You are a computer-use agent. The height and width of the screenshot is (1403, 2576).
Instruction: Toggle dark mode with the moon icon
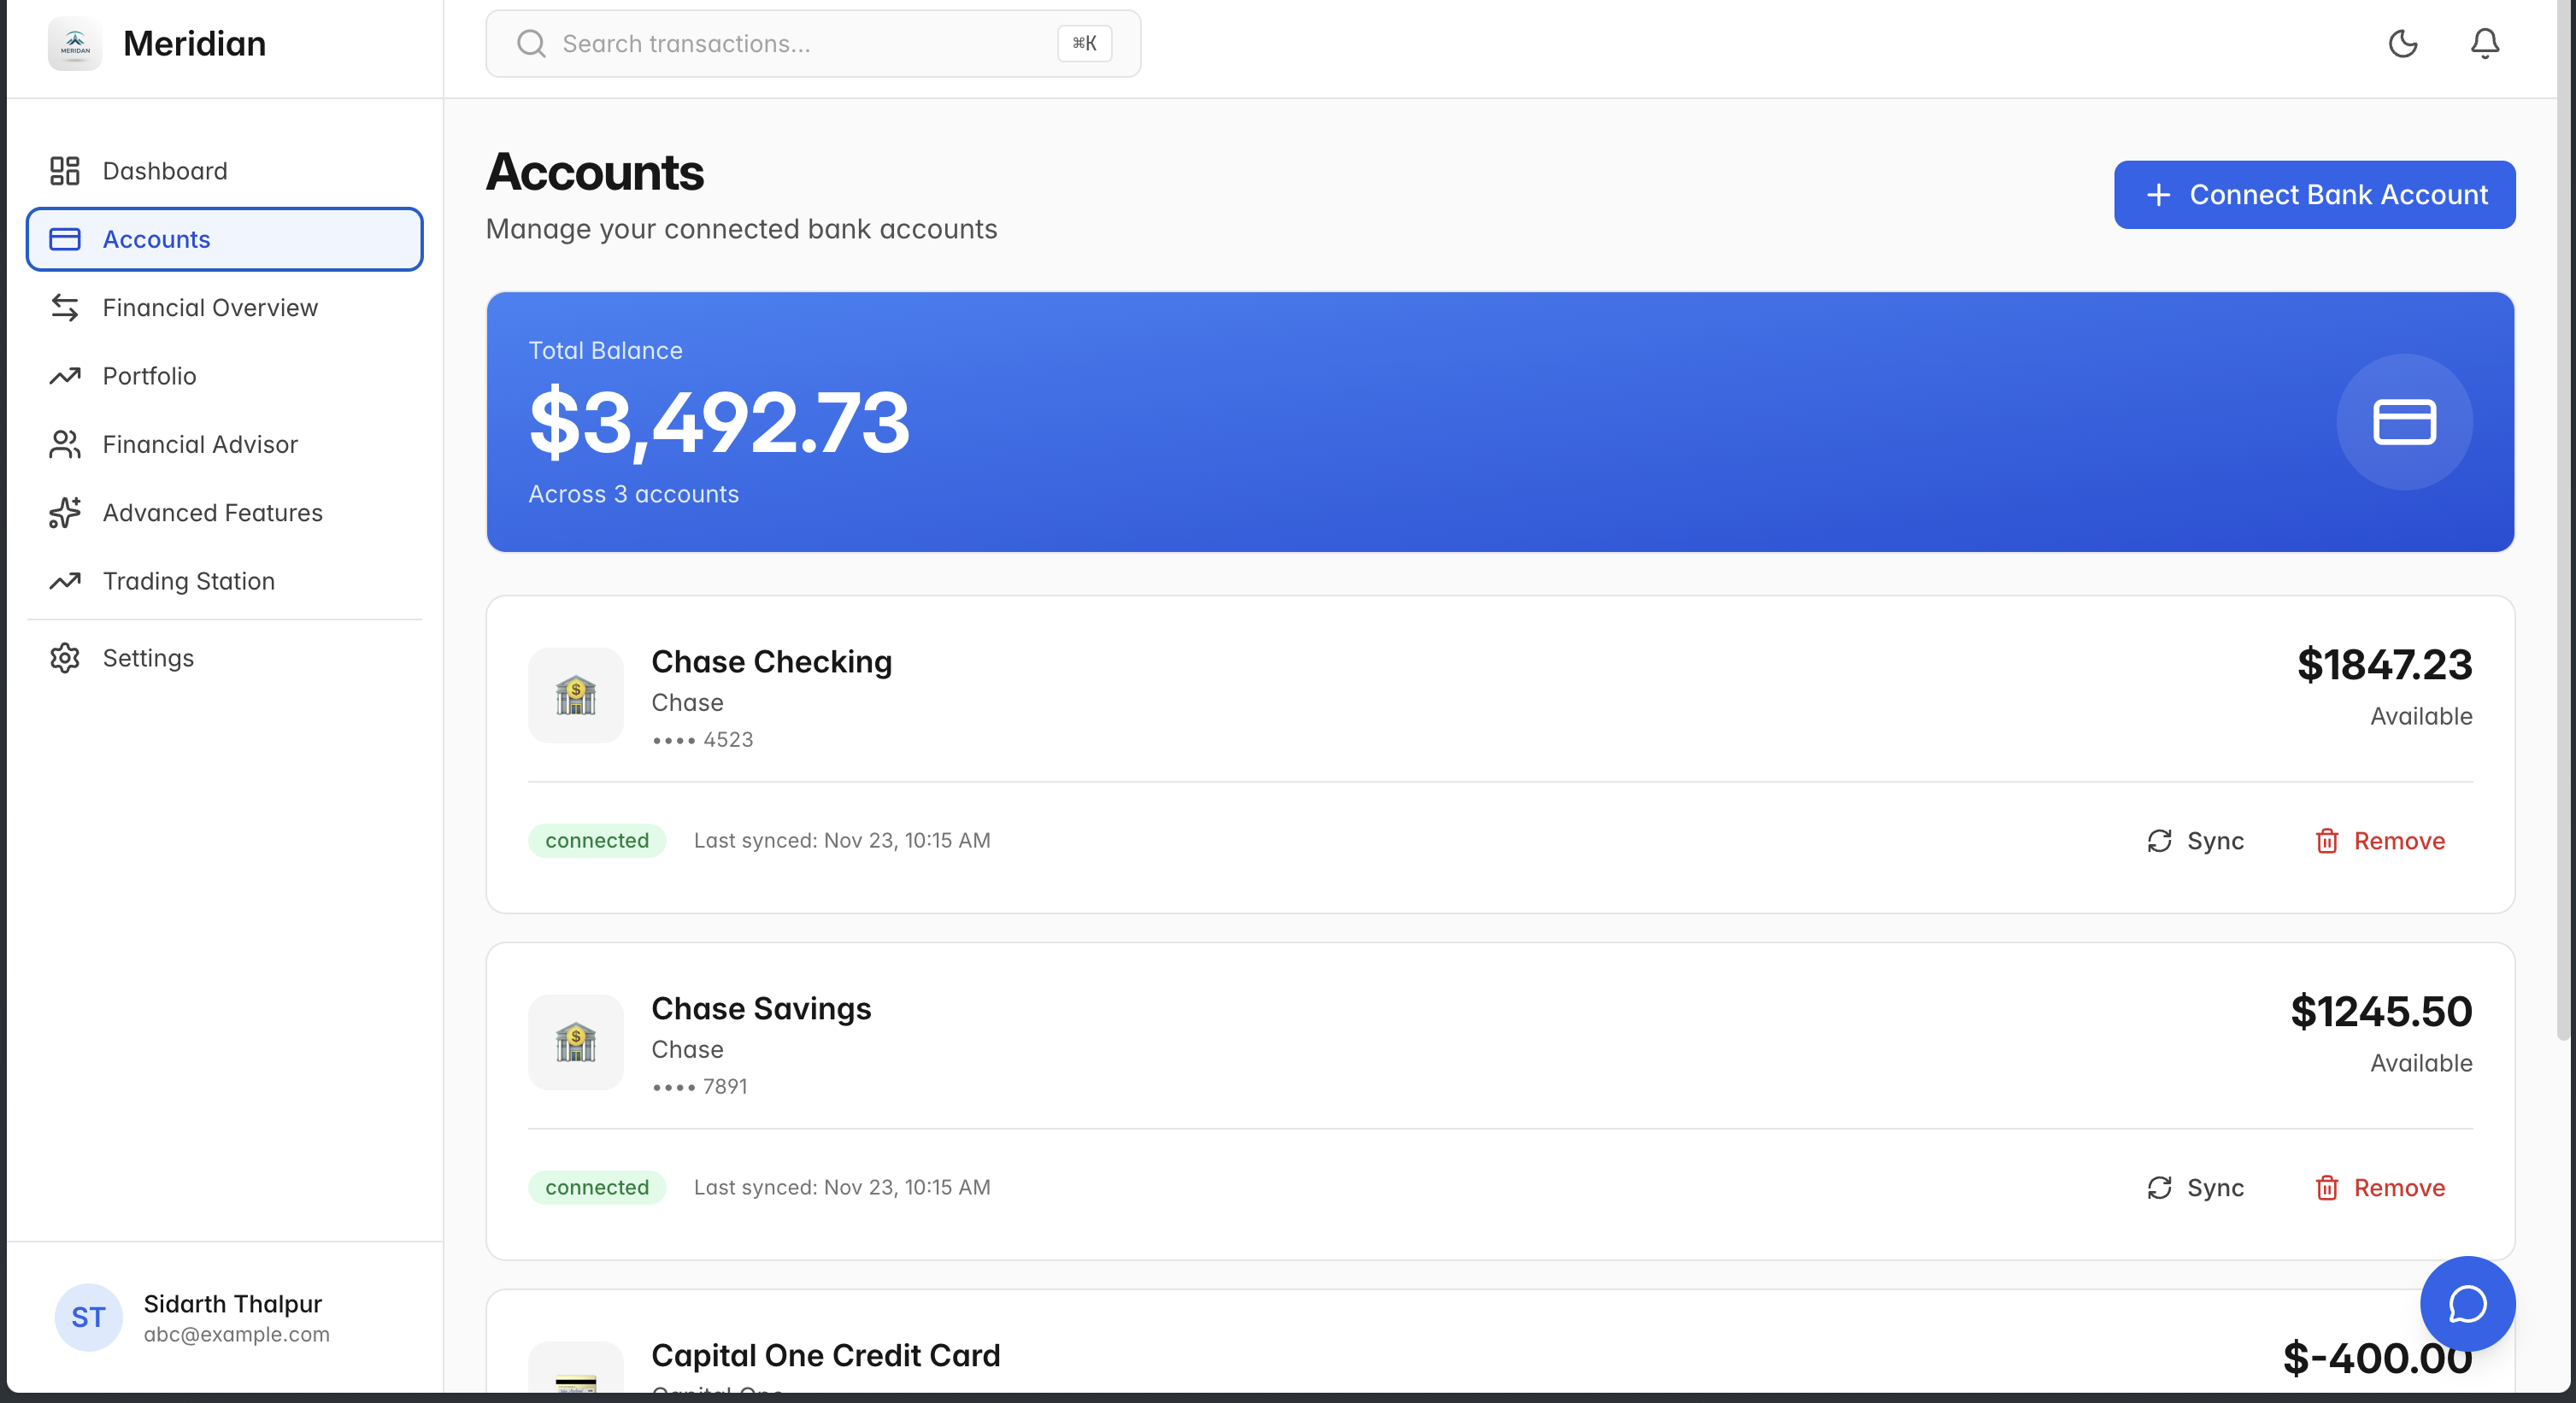pyautogui.click(x=2402, y=43)
